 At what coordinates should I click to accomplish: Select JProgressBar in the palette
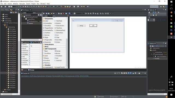(x=48, y=40)
